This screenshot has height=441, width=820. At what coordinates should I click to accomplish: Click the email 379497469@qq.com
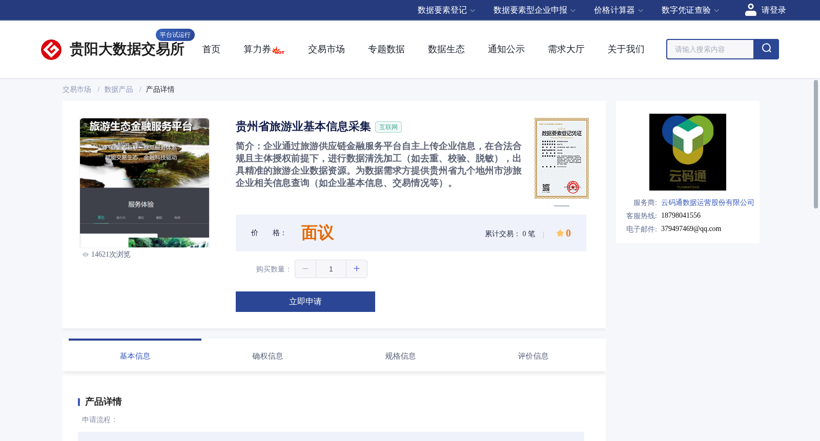click(691, 229)
